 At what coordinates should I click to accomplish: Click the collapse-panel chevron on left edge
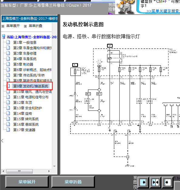click(2, 141)
